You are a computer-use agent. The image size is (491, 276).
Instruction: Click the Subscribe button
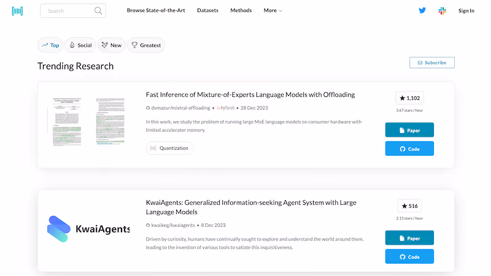[432, 63]
